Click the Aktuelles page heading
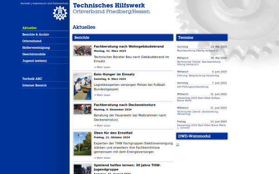279x174 pixels. (x=84, y=27)
